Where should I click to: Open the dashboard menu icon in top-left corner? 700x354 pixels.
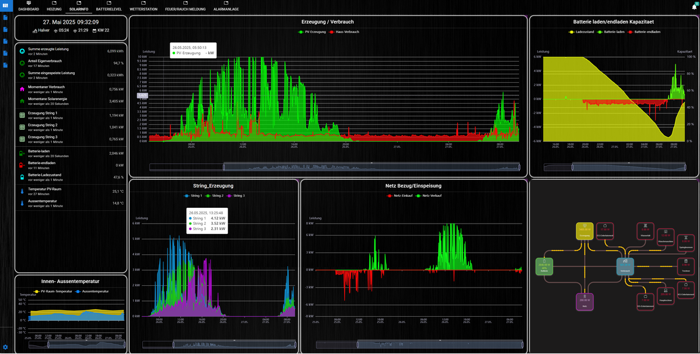(x=5, y=5)
